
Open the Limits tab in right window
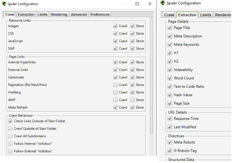[x=206, y=15]
